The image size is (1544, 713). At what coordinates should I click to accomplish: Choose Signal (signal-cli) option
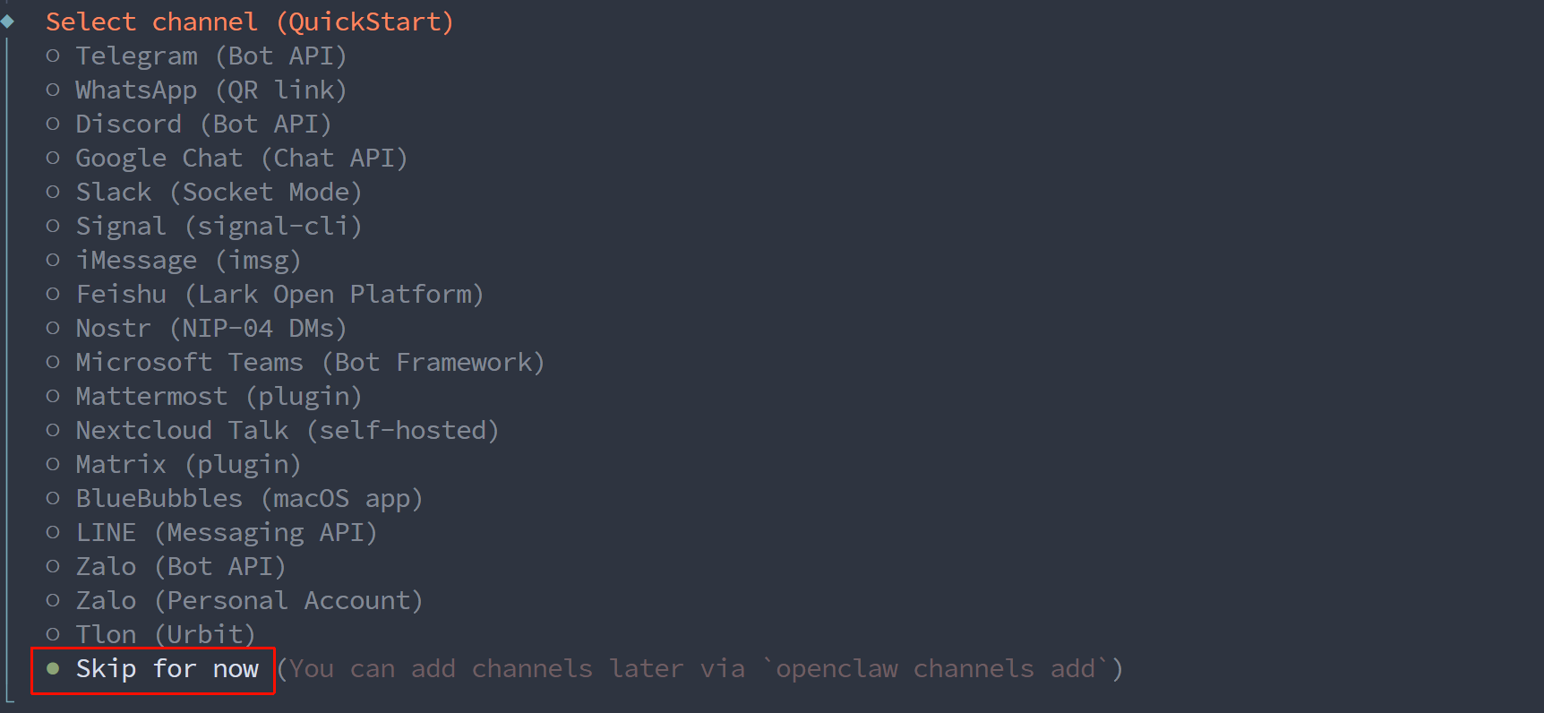point(218,227)
